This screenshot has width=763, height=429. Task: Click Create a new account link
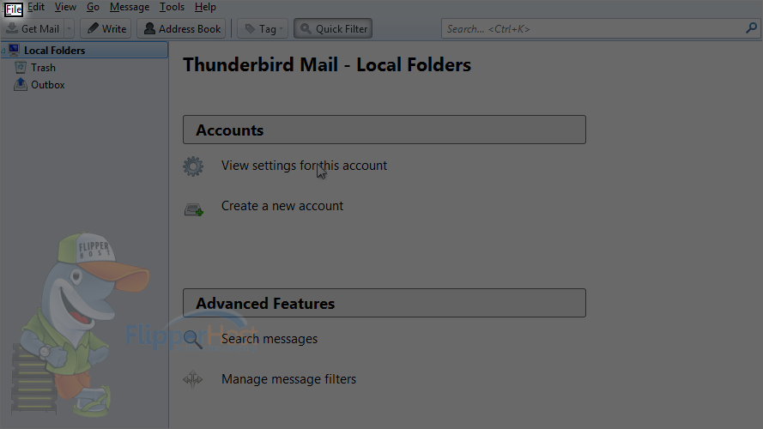pyautogui.click(x=282, y=206)
